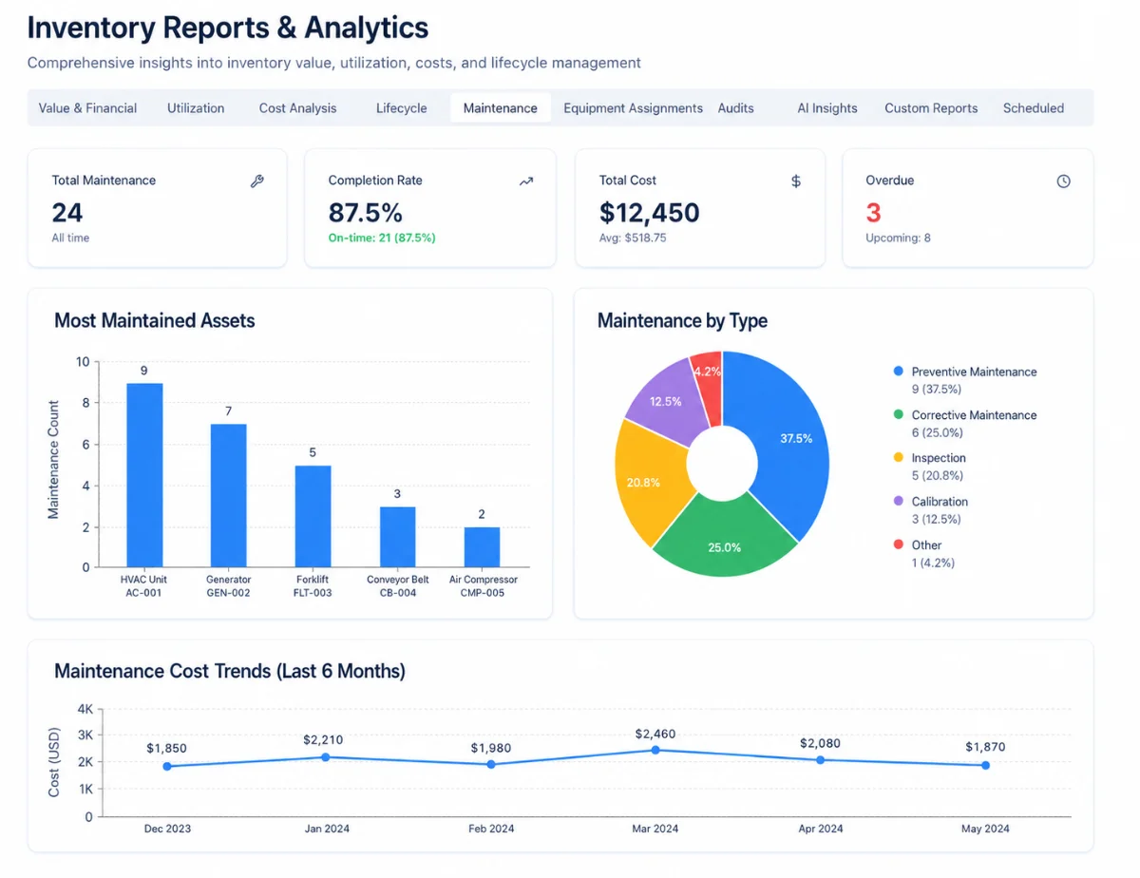The height and width of the screenshot is (878, 1140).
Task: Select the Maintenance tab
Action: [x=501, y=108]
